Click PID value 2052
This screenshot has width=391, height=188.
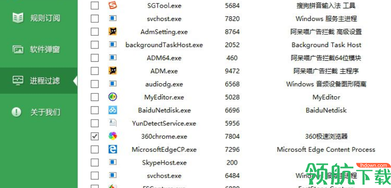(x=232, y=45)
